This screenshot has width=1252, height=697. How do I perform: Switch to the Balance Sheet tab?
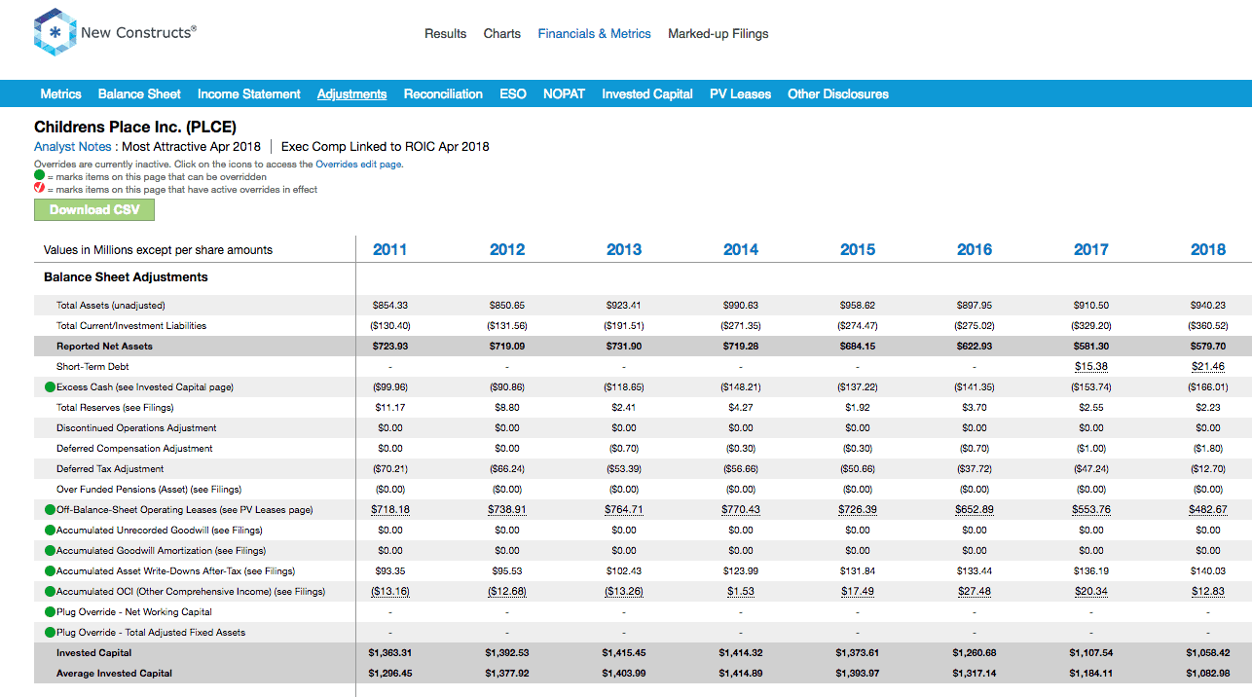[139, 94]
